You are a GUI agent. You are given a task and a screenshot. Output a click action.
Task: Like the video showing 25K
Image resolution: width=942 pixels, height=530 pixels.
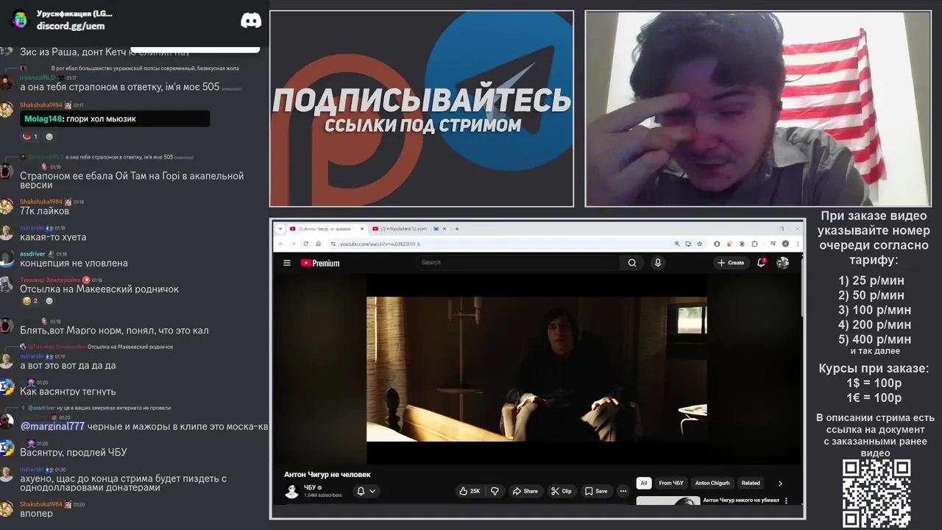pos(470,491)
